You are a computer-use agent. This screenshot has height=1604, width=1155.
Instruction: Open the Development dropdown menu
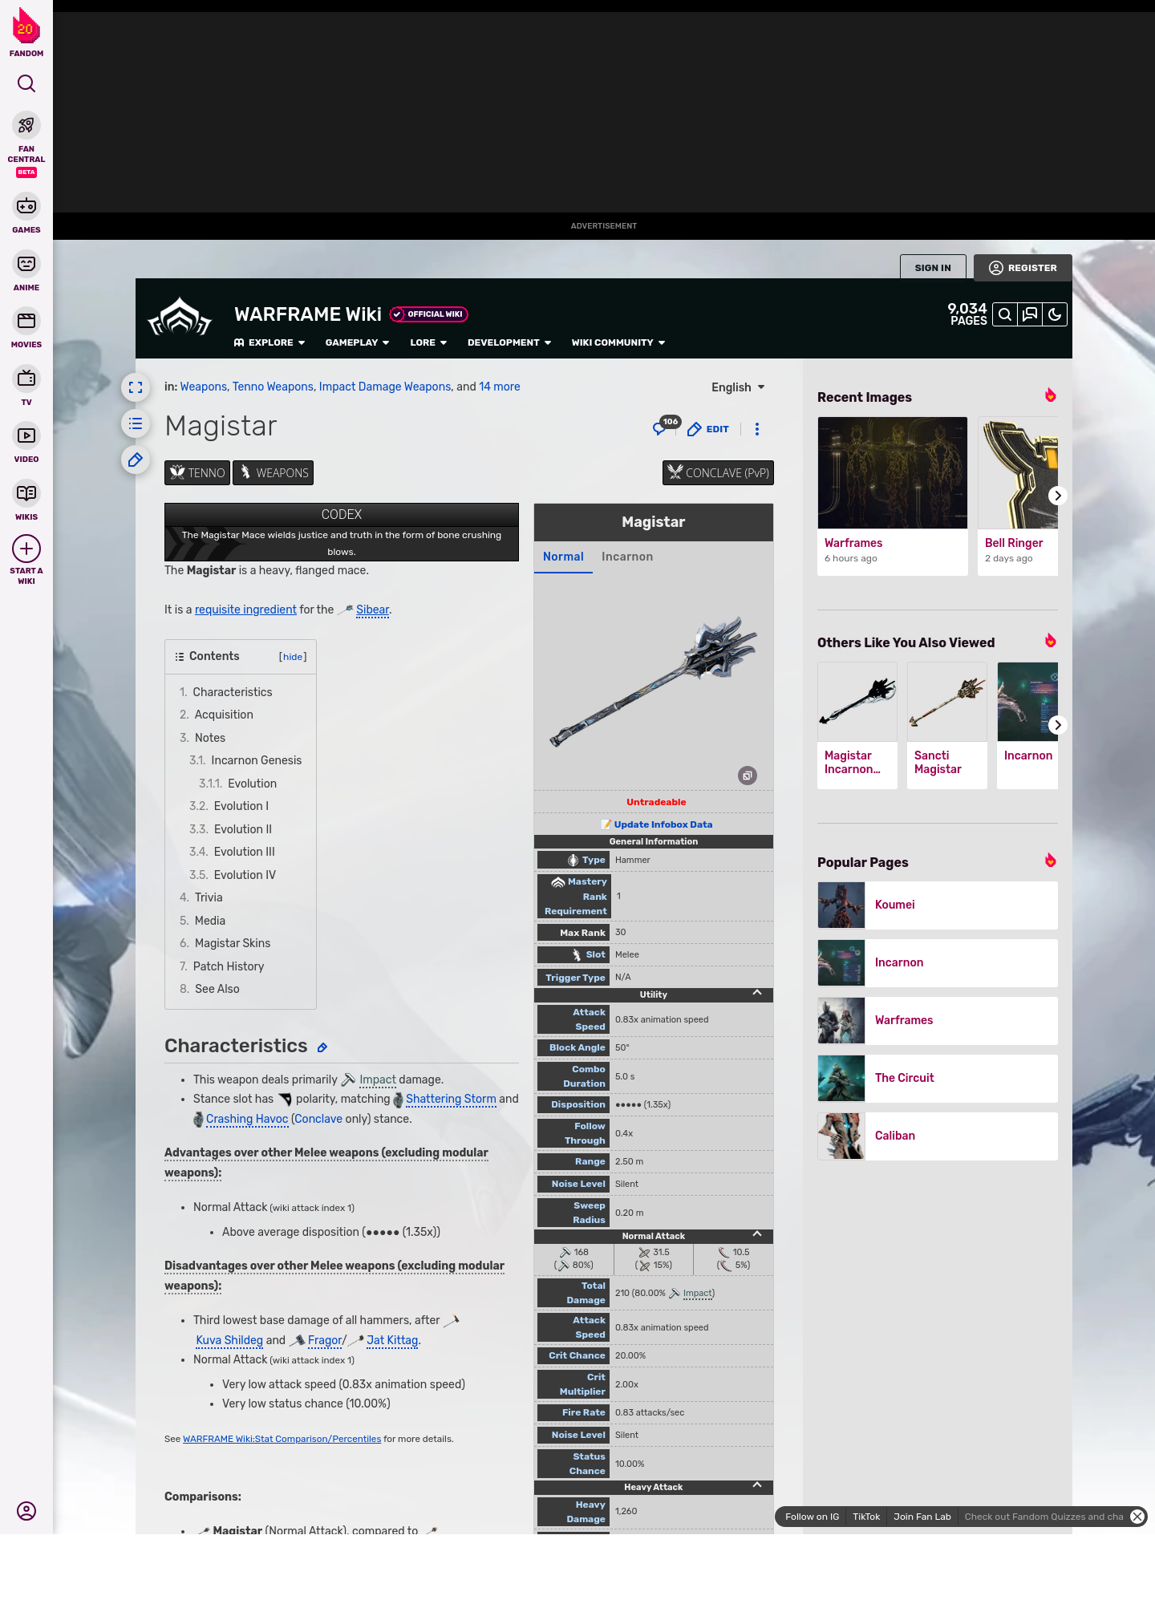(509, 342)
